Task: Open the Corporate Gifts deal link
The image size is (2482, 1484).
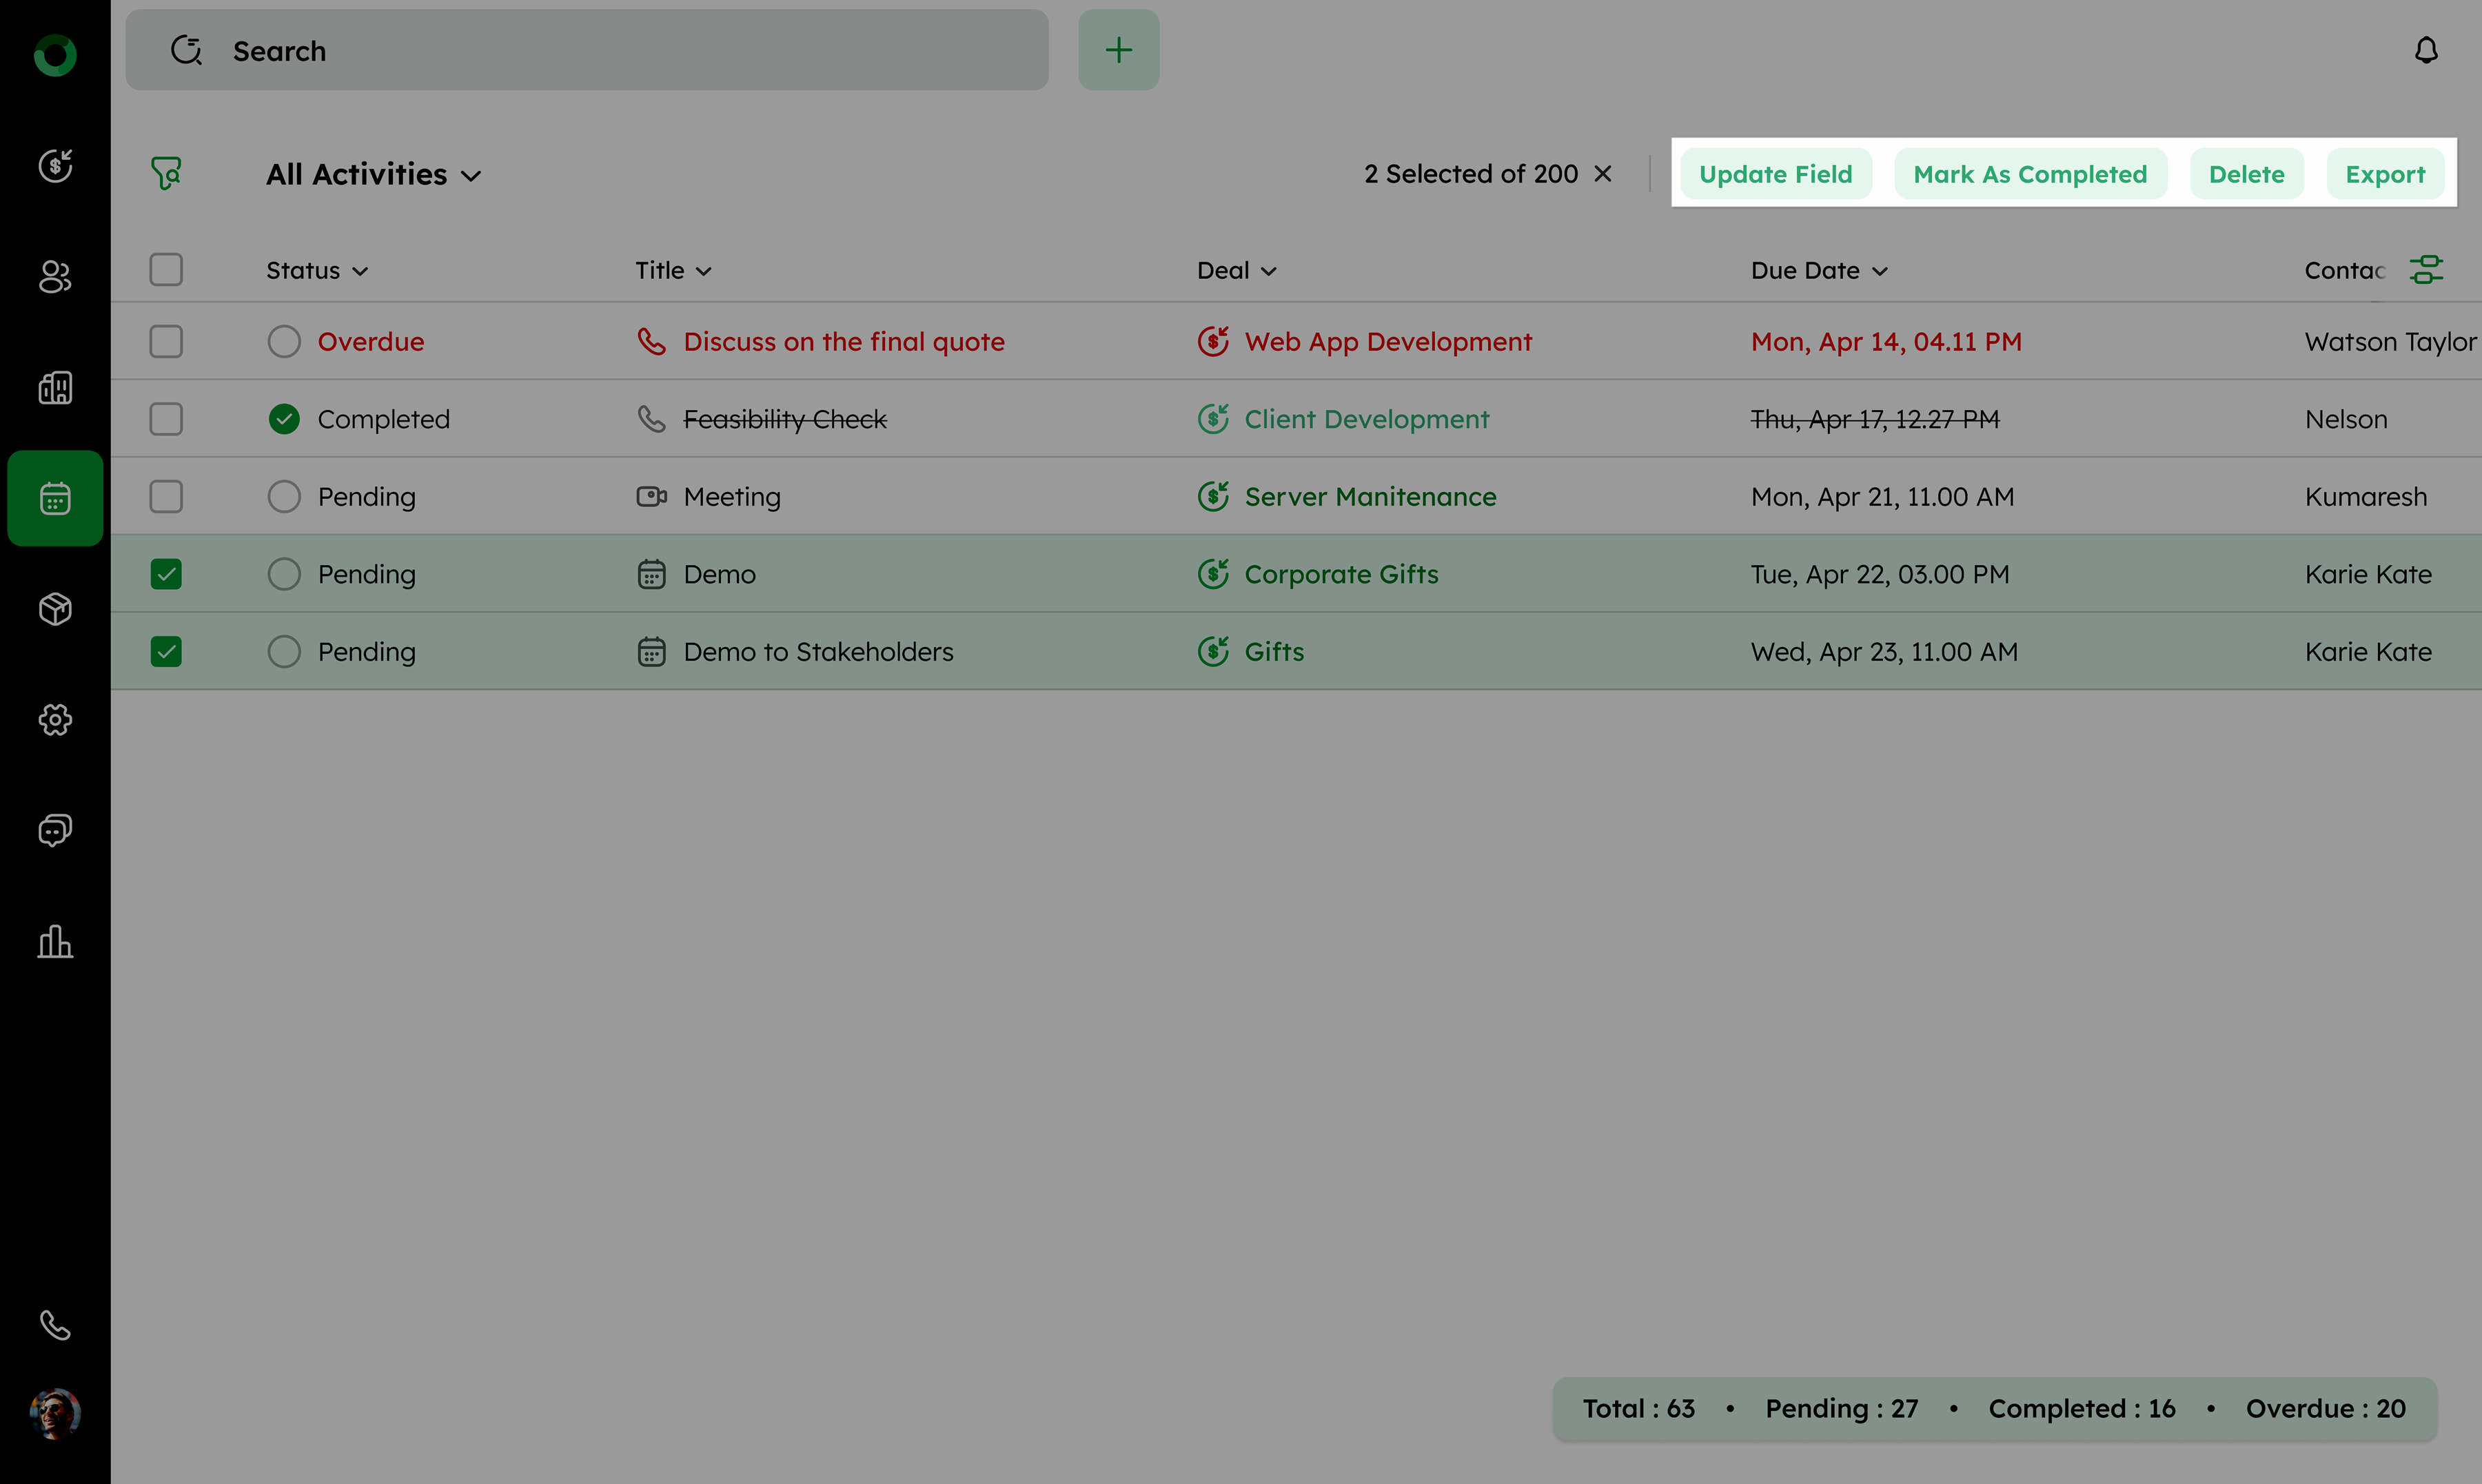Action: (x=1341, y=574)
